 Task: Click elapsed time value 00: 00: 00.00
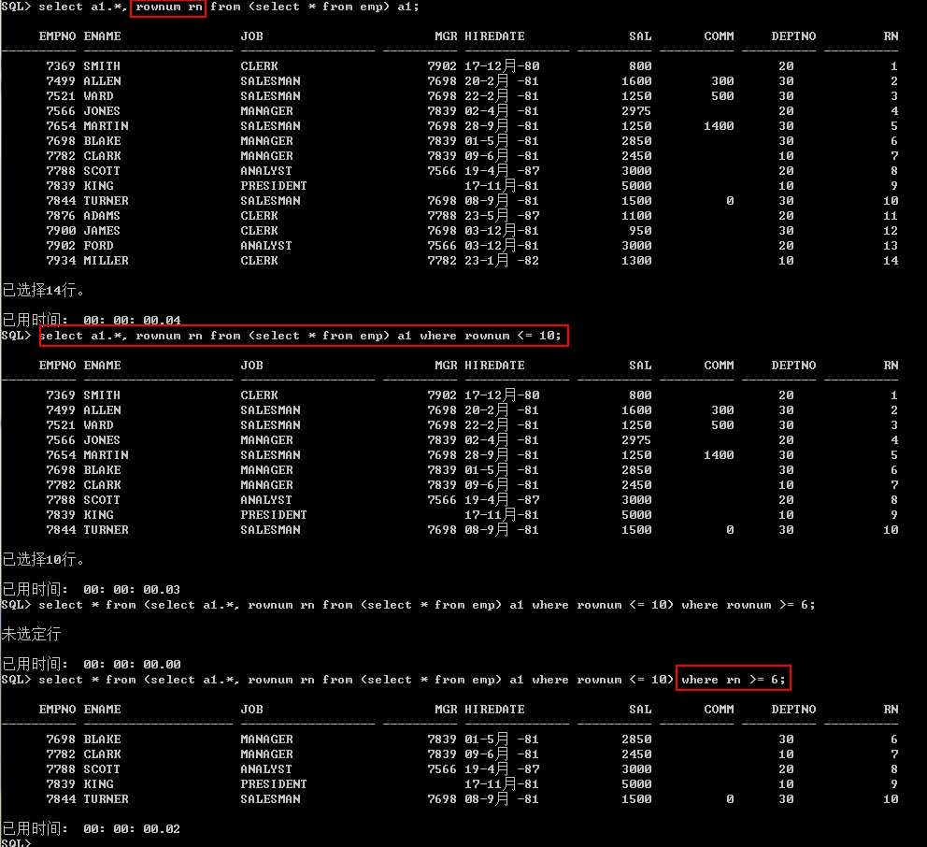click(x=132, y=665)
